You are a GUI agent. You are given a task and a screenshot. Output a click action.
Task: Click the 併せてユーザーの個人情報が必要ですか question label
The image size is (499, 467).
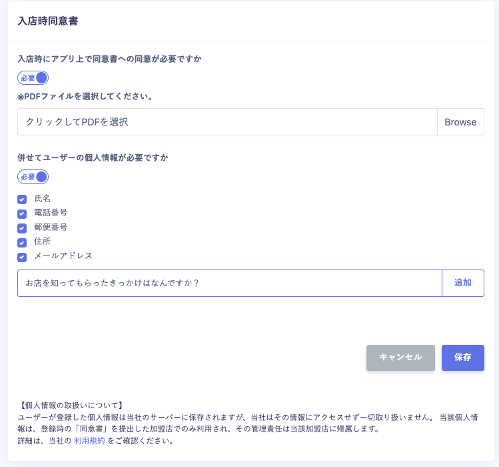click(x=93, y=158)
